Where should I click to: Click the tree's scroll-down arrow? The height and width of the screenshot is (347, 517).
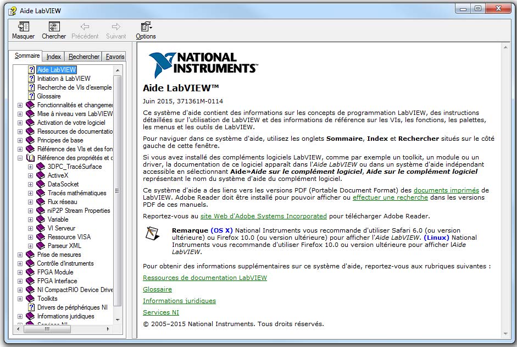pos(118,320)
